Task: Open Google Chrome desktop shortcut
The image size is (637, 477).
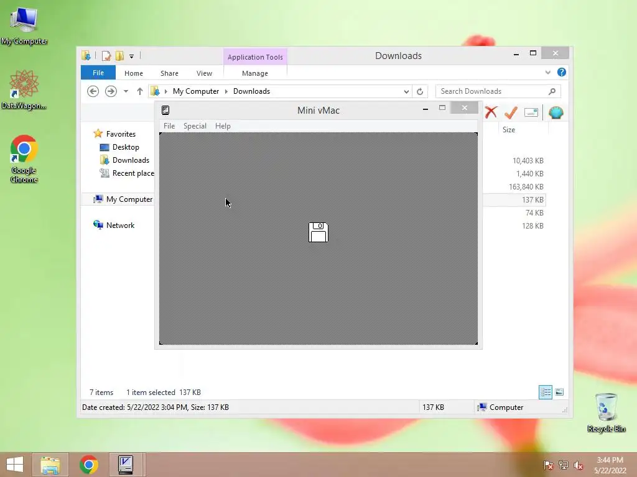Action: click(x=24, y=159)
